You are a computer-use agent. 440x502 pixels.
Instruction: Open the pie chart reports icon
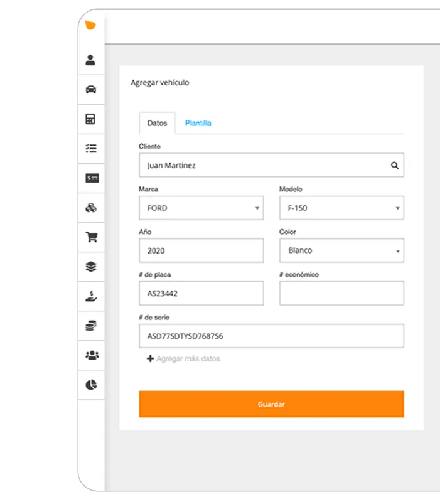coord(91,385)
